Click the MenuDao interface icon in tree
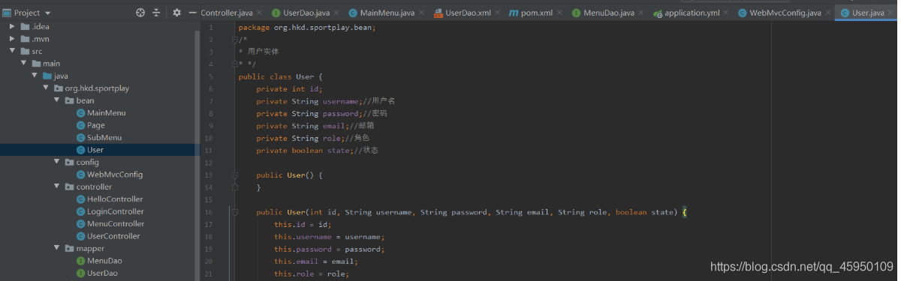Viewport: 901px width, 281px height. tap(81, 260)
